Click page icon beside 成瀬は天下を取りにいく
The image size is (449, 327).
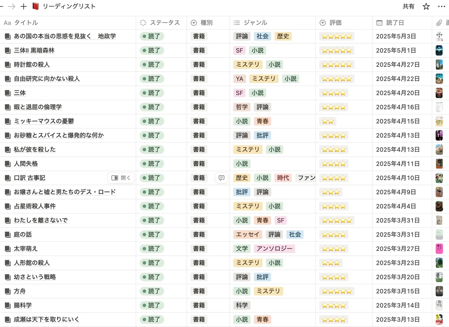7,320
